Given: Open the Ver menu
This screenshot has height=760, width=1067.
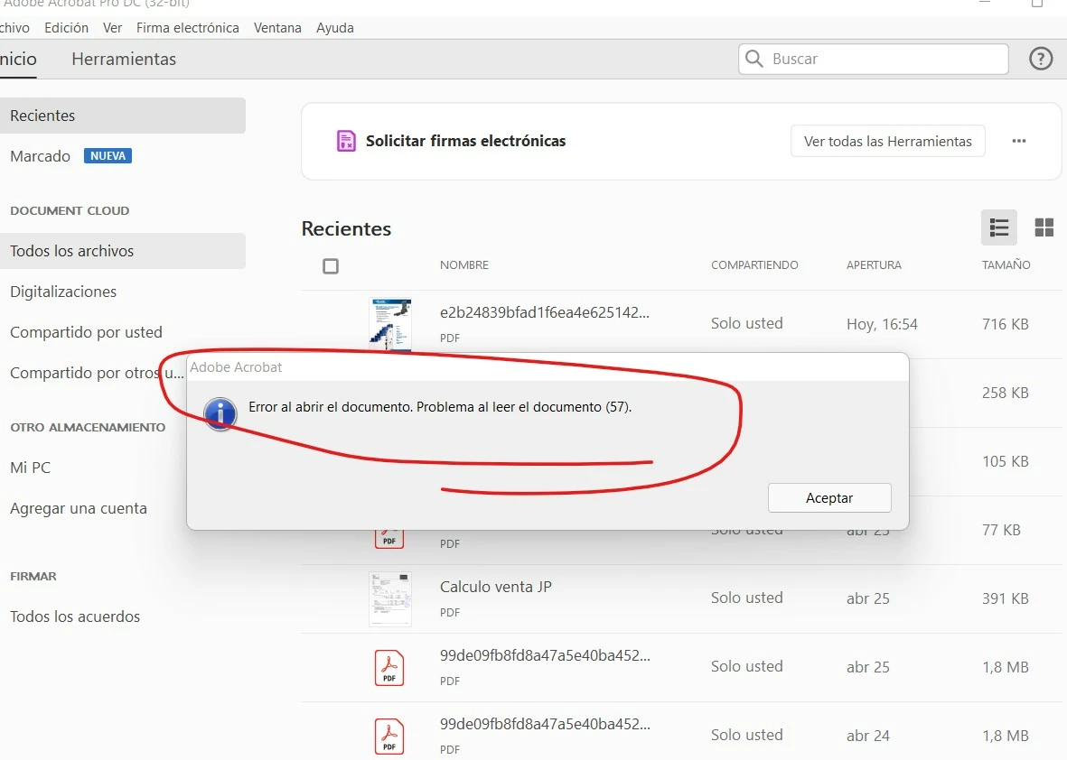Looking at the screenshot, I should 112,28.
